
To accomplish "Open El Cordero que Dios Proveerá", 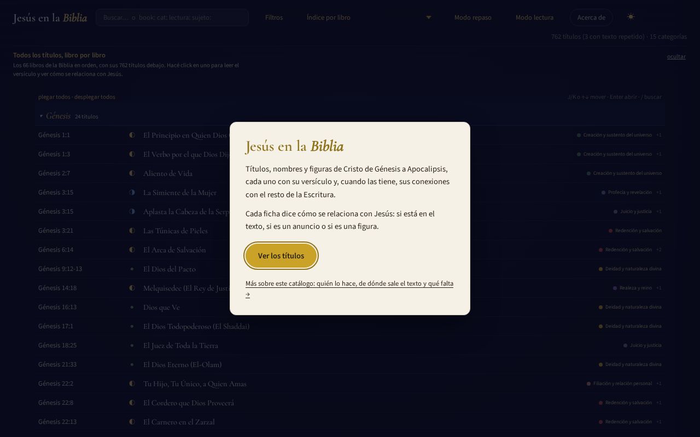I will point(189,403).
